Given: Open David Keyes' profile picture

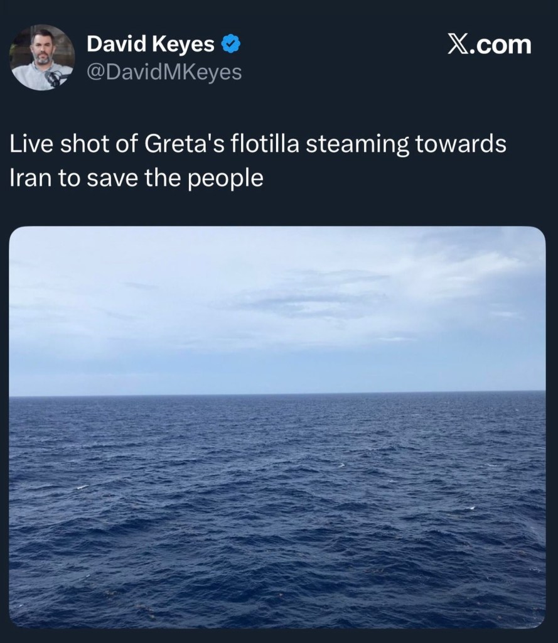Looking at the screenshot, I should 42,58.
